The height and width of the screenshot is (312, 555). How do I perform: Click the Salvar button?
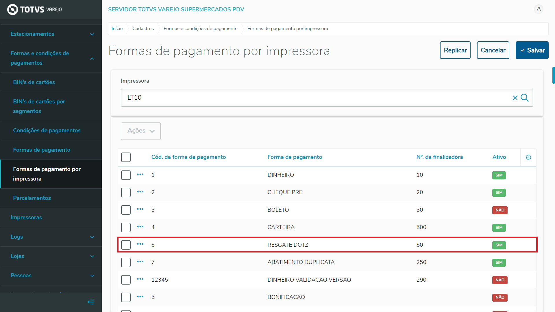point(532,50)
